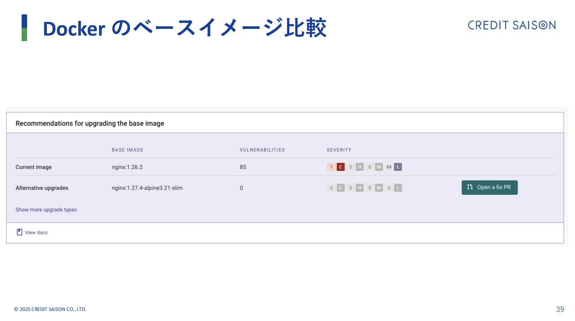Select nginx:1.27.4-alpine3.21-slim image name
Image resolution: width=575 pixels, height=321 pixels.
(x=147, y=188)
